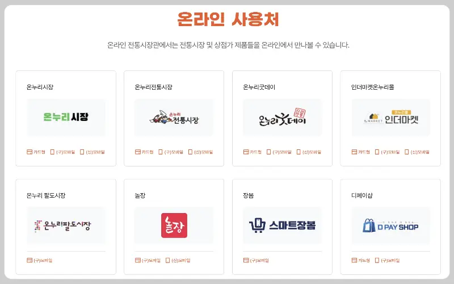Select the (신)모바일 icon in 온누리전통시장 card

tap(190, 152)
